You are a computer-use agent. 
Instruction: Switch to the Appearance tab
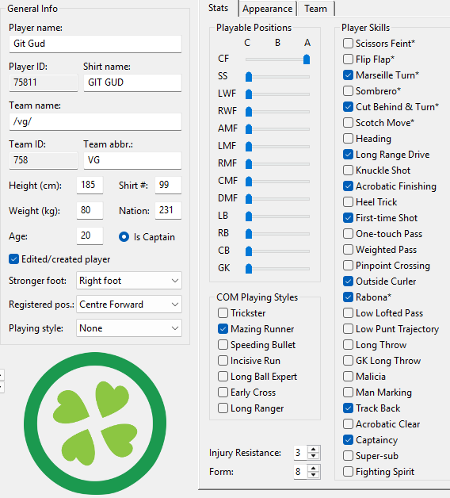point(267,9)
